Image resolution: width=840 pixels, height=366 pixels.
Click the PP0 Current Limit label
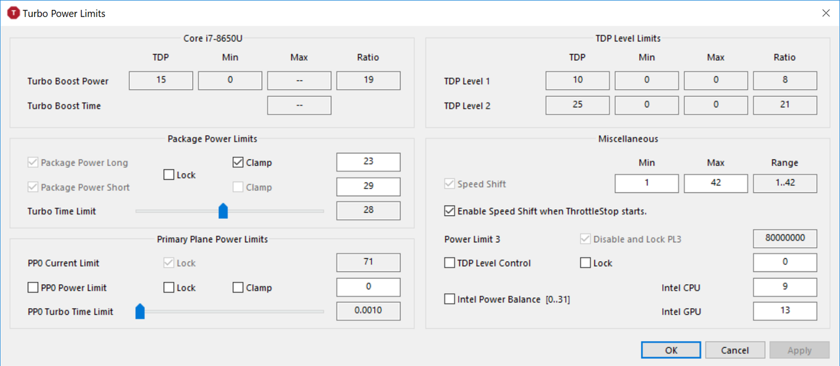(x=64, y=263)
